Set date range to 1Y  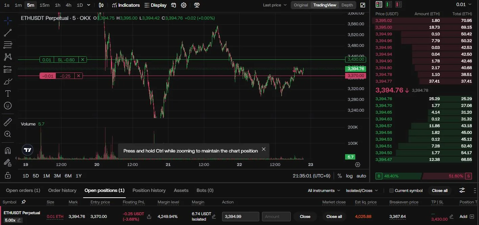coord(78,176)
